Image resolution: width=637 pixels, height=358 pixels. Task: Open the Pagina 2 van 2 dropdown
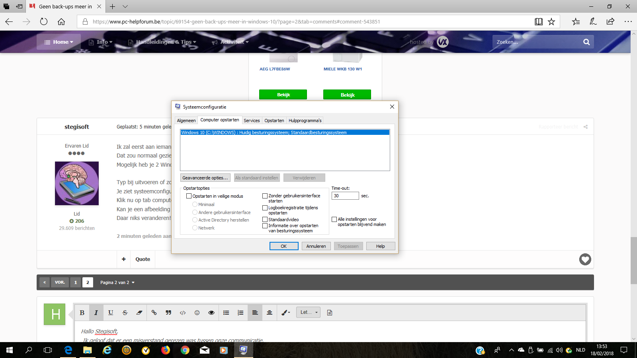click(117, 282)
